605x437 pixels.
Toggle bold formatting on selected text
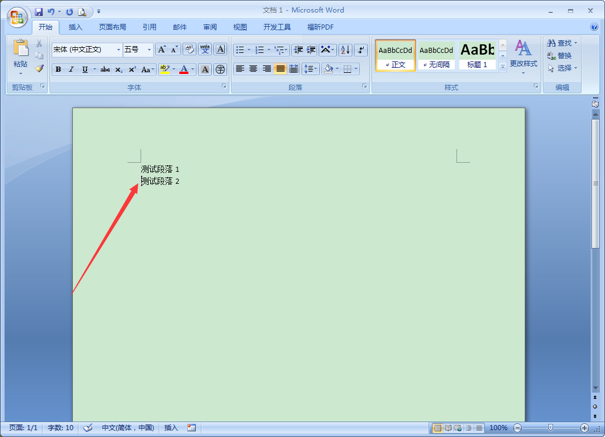point(59,69)
